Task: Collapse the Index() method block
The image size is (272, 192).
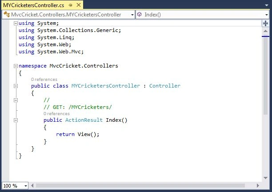Action: tap(16, 120)
